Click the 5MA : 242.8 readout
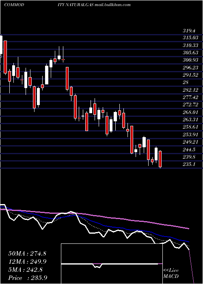This screenshot has height=284, width=203. pyautogui.click(x=25, y=270)
